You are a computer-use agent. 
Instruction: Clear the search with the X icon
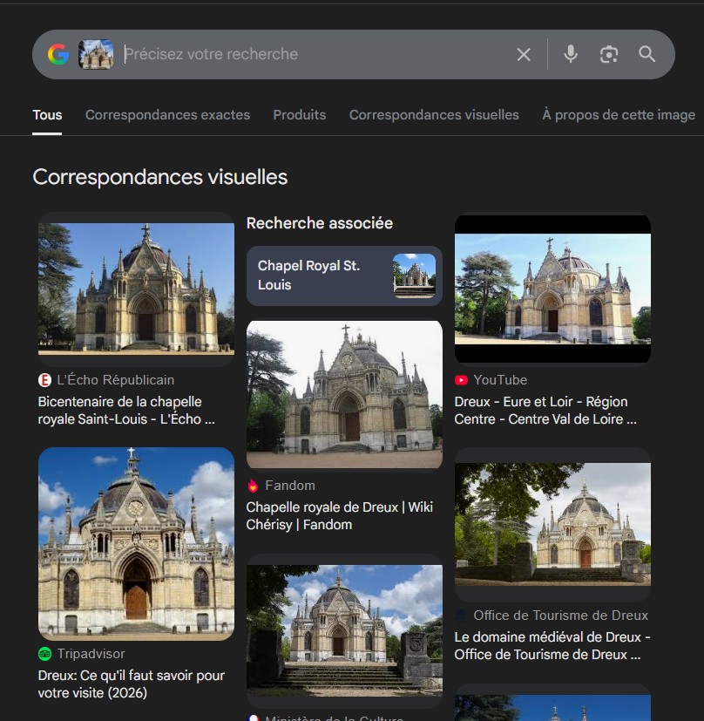click(524, 55)
